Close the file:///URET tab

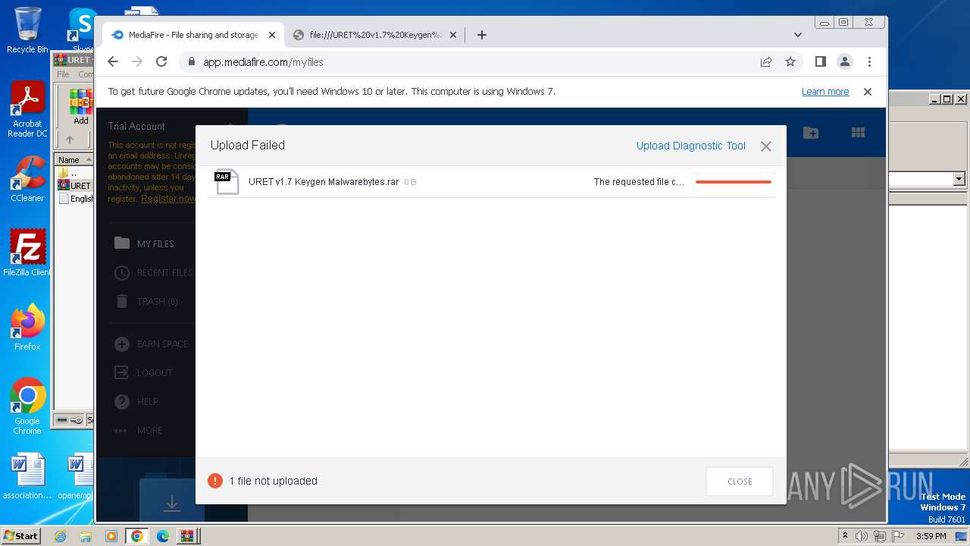pos(453,35)
